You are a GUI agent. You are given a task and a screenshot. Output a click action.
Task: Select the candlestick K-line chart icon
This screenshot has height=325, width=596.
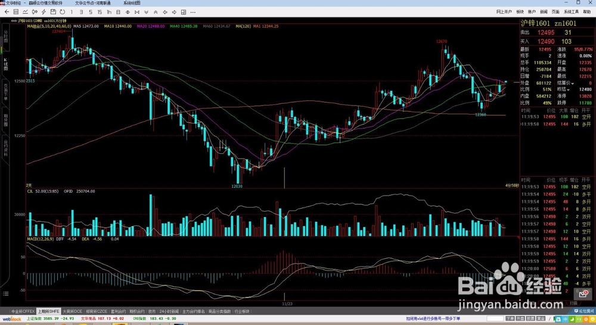[x=35, y=12]
